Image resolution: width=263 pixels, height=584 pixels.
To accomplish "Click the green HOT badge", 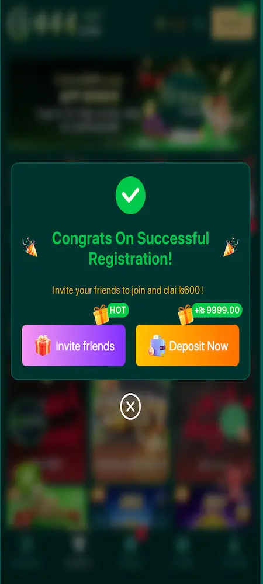I will click(117, 310).
